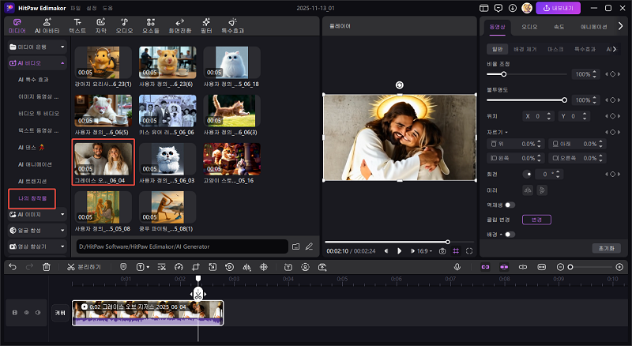Image resolution: width=632 pixels, height=346 pixels.
Task: Toggle 역재생 reverse playback switch
Action: (x=510, y=205)
